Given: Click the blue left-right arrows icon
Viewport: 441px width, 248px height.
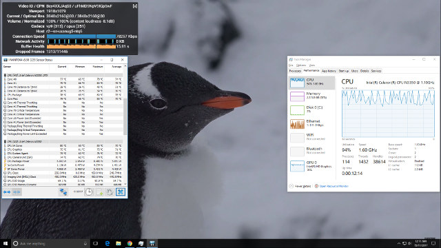Looking at the screenshot, I should 7,192.
